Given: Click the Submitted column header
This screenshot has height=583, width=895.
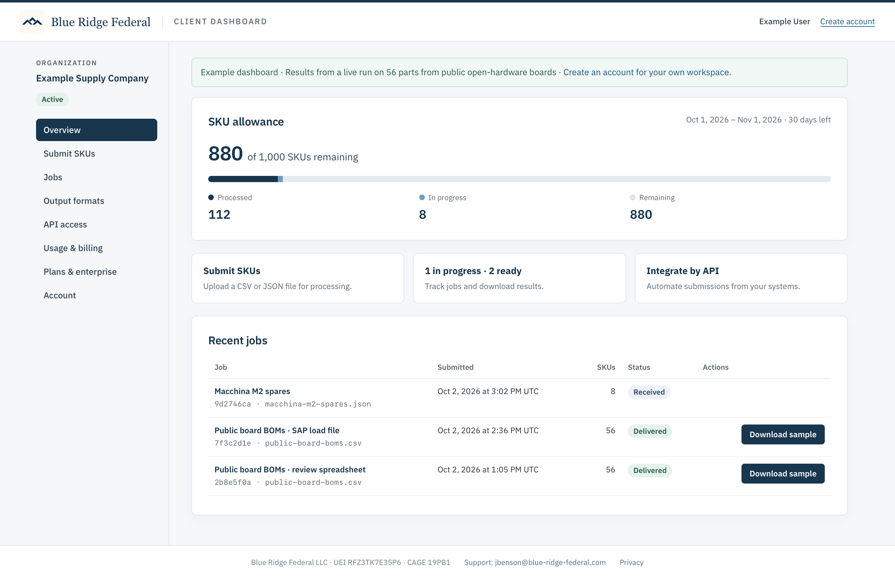Looking at the screenshot, I should point(455,367).
